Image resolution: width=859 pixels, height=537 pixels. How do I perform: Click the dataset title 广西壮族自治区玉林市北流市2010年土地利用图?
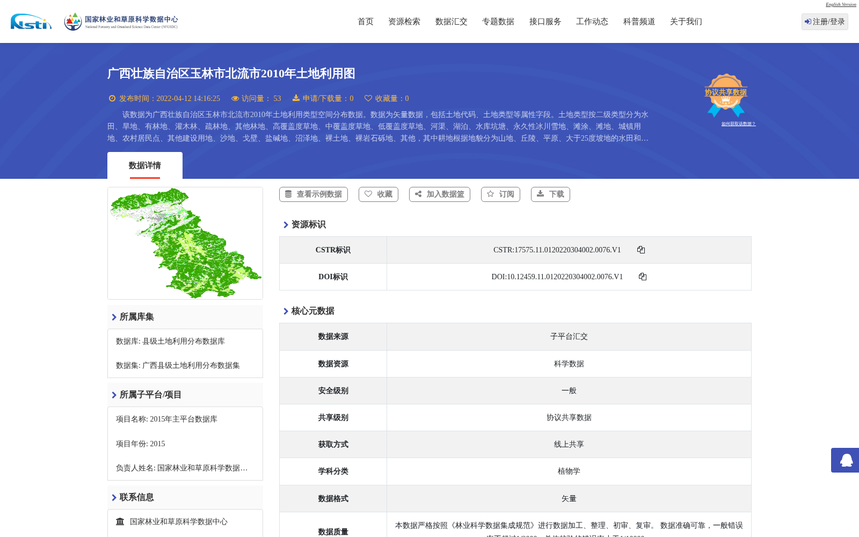[x=231, y=74]
